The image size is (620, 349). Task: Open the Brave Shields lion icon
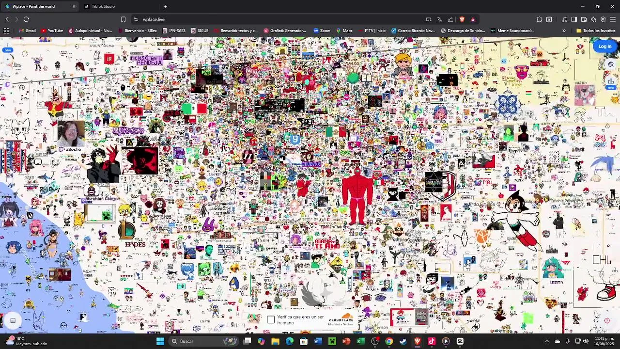pyautogui.click(x=462, y=19)
